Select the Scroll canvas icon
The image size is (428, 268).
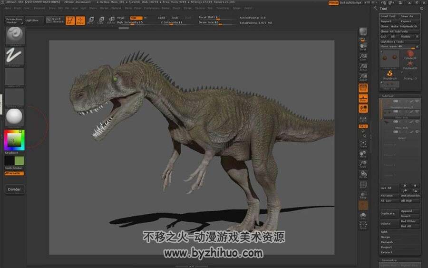pyautogui.click(x=363, y=47)
